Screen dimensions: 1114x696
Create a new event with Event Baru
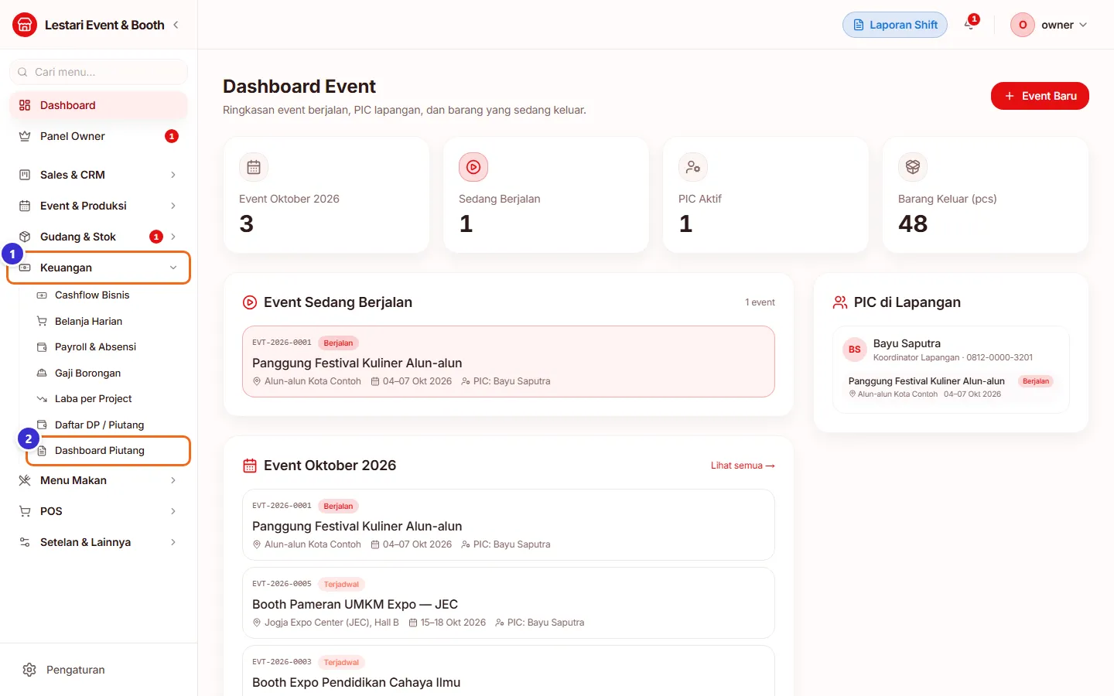tap(1040, 96)
